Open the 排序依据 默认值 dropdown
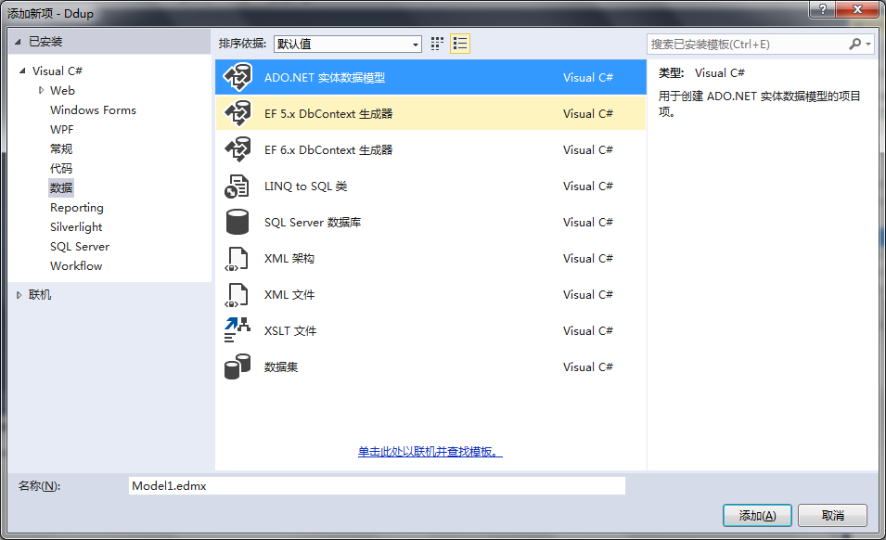 click(348, 44)
